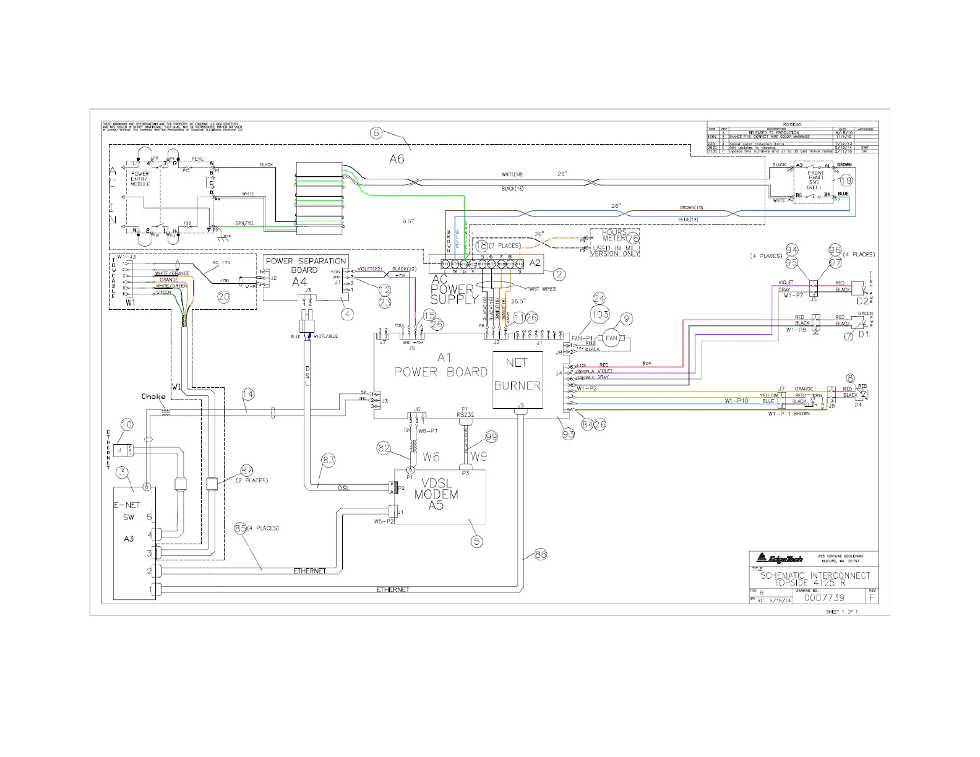Viewport: 980px width, 757px height.
Task: Click the (7 PLACES) note
Action: (x=505, y=246)
